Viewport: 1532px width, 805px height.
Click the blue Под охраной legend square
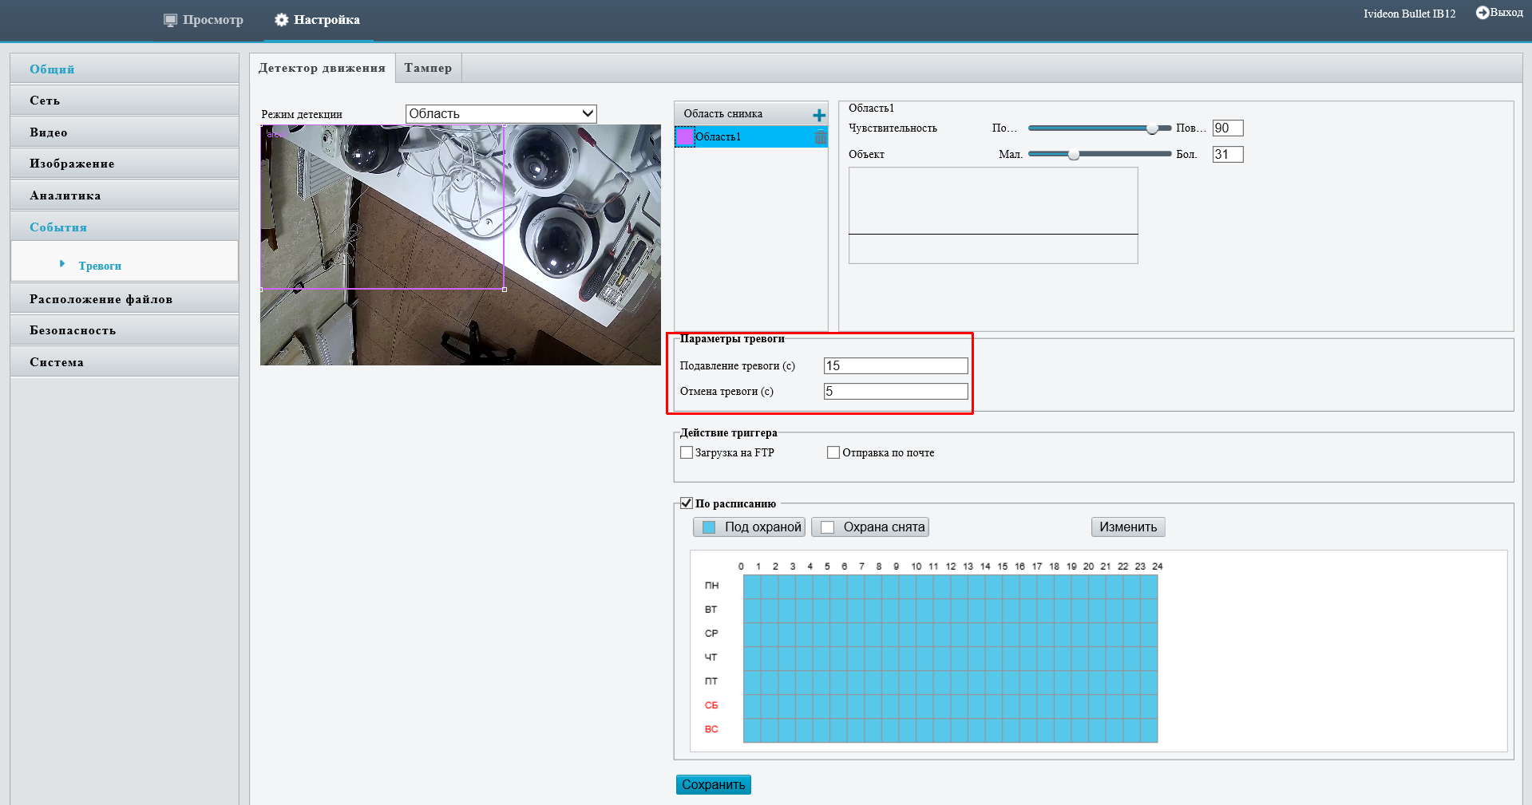coord(709,527)
